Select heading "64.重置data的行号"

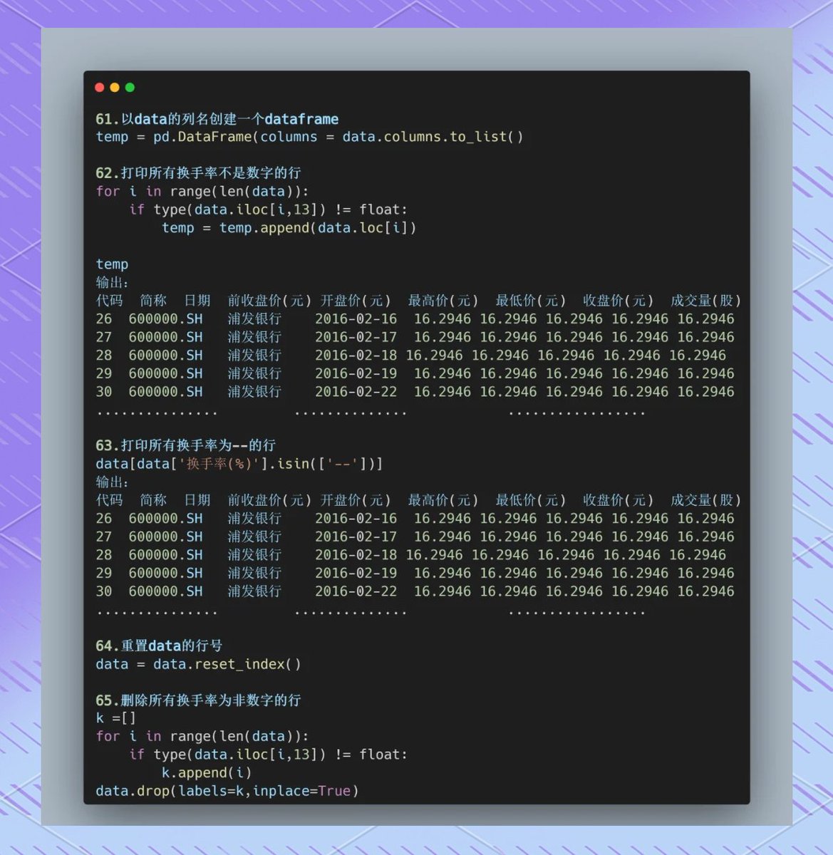pos(159,646)
